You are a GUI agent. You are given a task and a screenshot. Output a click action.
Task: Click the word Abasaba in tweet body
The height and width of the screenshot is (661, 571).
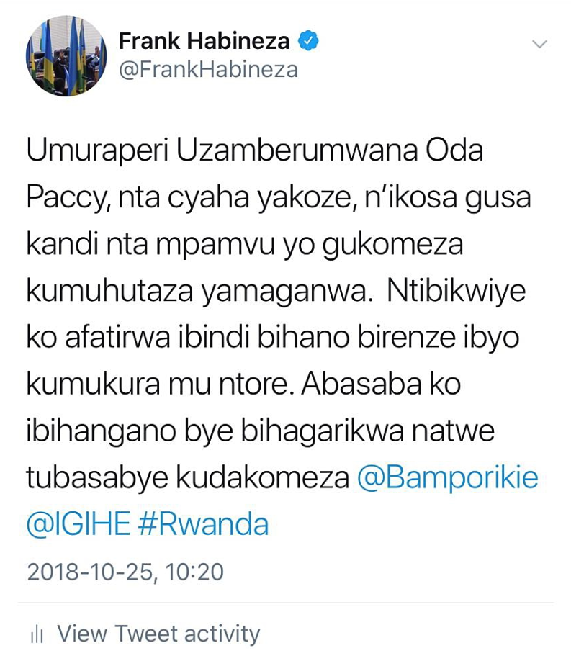point(361,384)
